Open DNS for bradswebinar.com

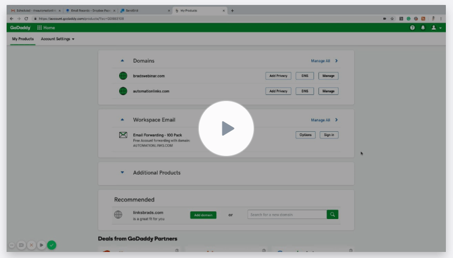305,76
